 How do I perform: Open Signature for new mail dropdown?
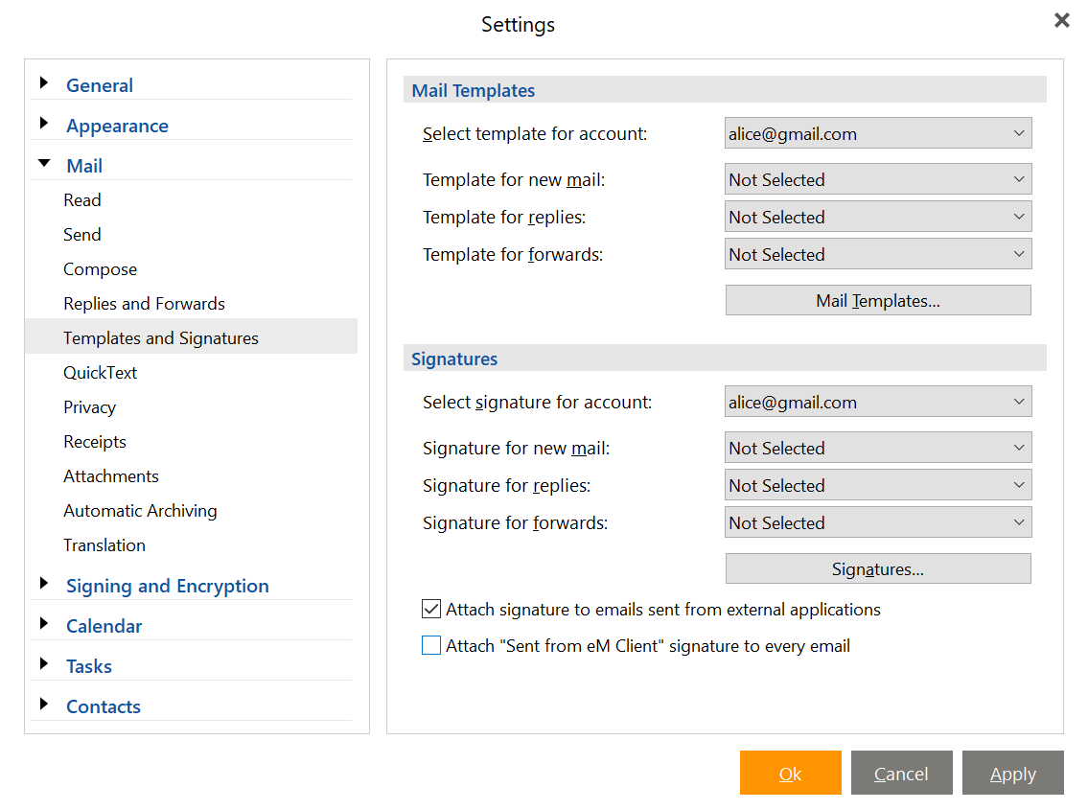(x=878, y=448)
